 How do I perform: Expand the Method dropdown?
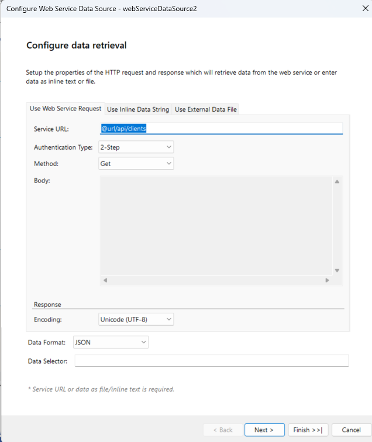click(x=136, y=164)
